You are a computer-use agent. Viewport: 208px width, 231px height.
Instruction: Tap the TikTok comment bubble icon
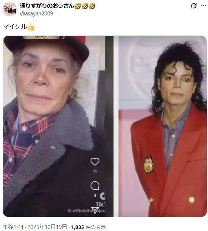pyautogui.click(x=95, y=186)
